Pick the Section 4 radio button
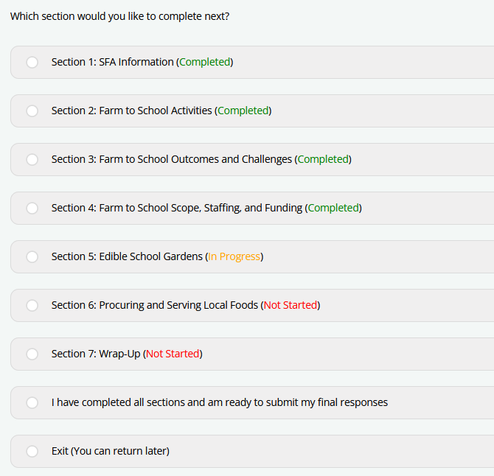Image resolution: width=494 pixels, height=476 pixels. 32,209
